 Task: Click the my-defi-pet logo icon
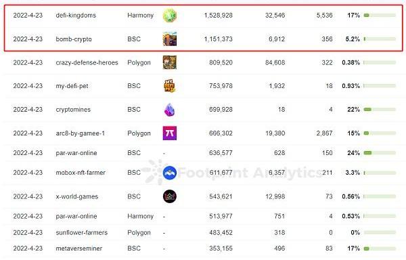(x=170, y=86)
